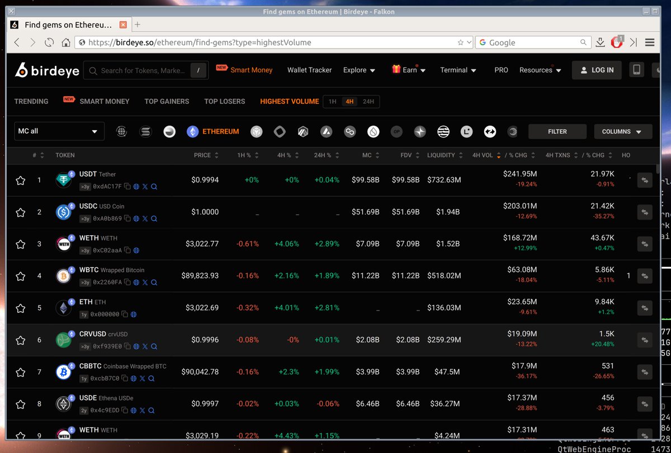Screen dimensions: 671x453
Task: Select the 1H volume timeframe
Action: (333, 102)
